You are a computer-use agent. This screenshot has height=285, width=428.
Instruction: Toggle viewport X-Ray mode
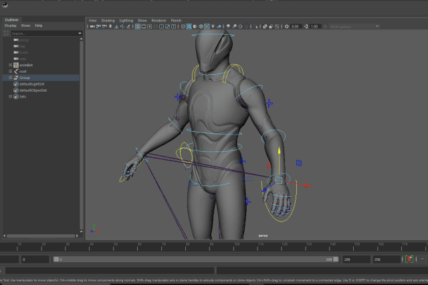point(265,27)
